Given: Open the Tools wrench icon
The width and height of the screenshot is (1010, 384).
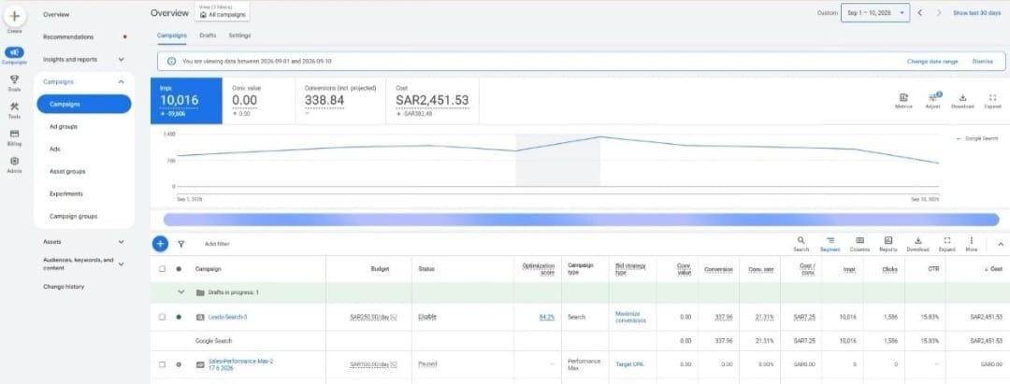Looking at the screenshot, I should click(14, 107).
